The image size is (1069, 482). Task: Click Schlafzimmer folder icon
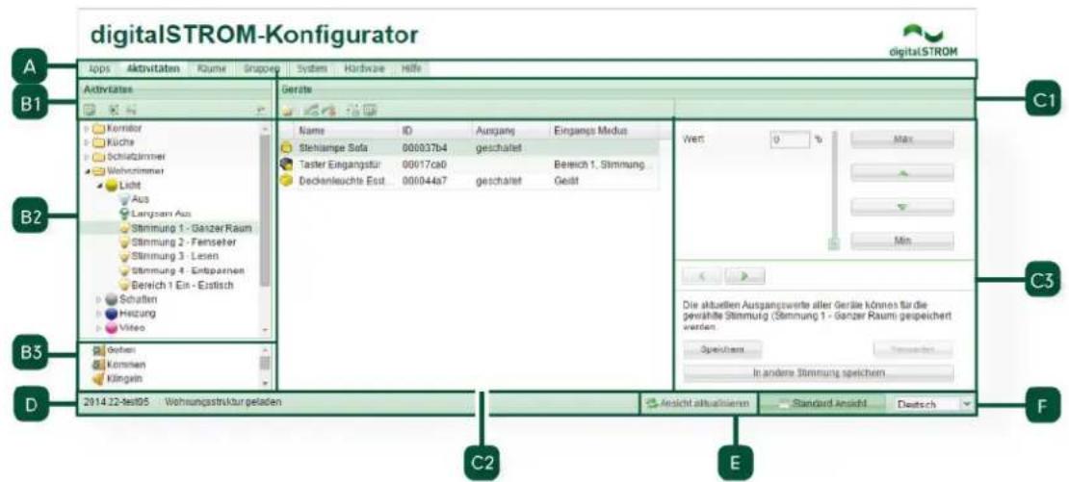click(x=99, y=157)
